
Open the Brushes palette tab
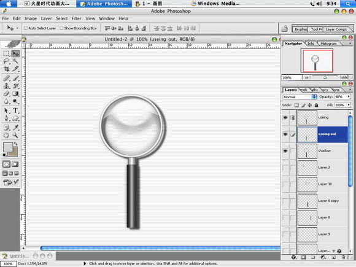click(x=301, y=29)
